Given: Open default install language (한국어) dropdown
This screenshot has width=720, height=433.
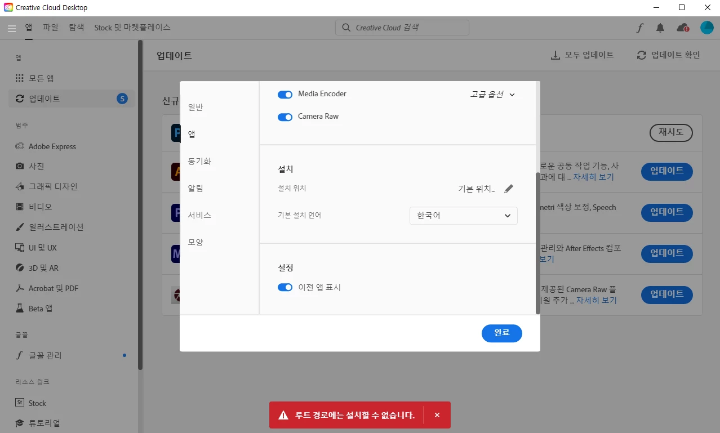Looking at the screenshot, I should pos(463,216).
